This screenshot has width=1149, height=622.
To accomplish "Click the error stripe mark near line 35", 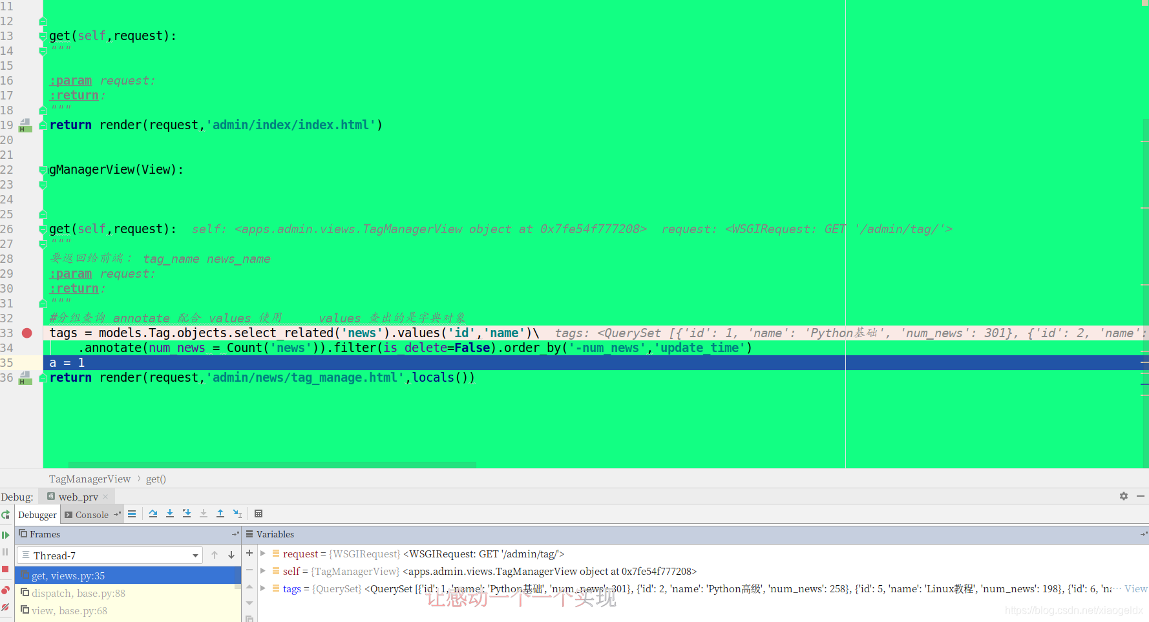I will (x=1144, y=363).
